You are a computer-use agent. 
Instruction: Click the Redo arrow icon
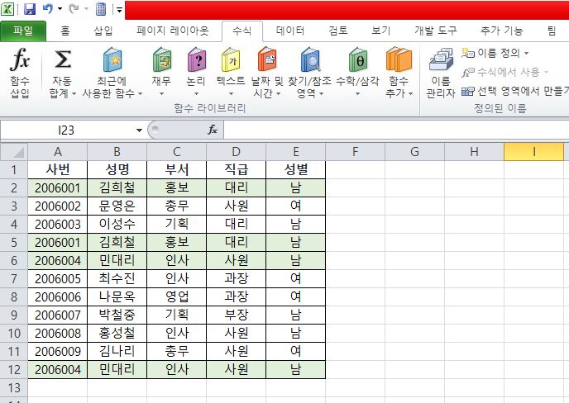(74, 9)
